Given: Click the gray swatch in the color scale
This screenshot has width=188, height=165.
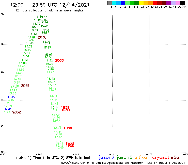Looking at the screenshot, I should pos(109,3).
